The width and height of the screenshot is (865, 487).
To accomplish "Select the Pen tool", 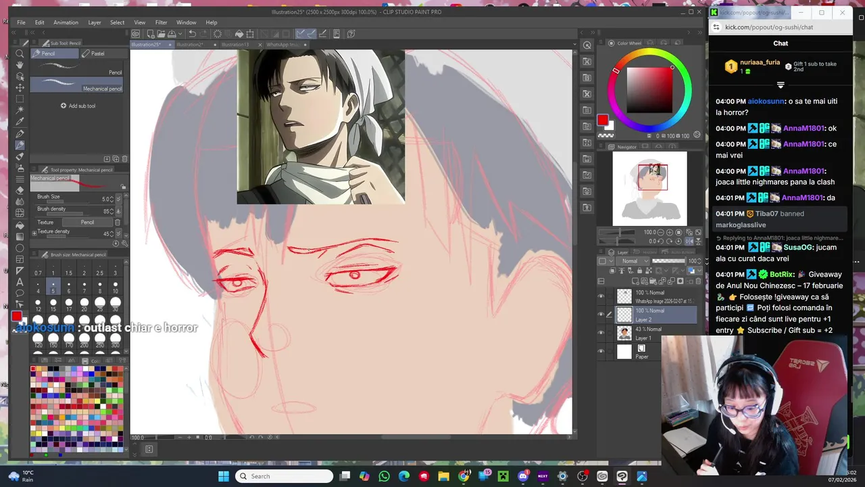I will 20,134.
